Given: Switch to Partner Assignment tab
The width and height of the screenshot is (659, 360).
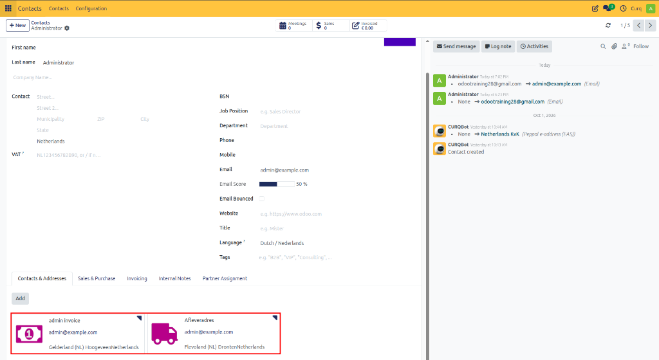Looking at the screenshot, I should 225,278.
